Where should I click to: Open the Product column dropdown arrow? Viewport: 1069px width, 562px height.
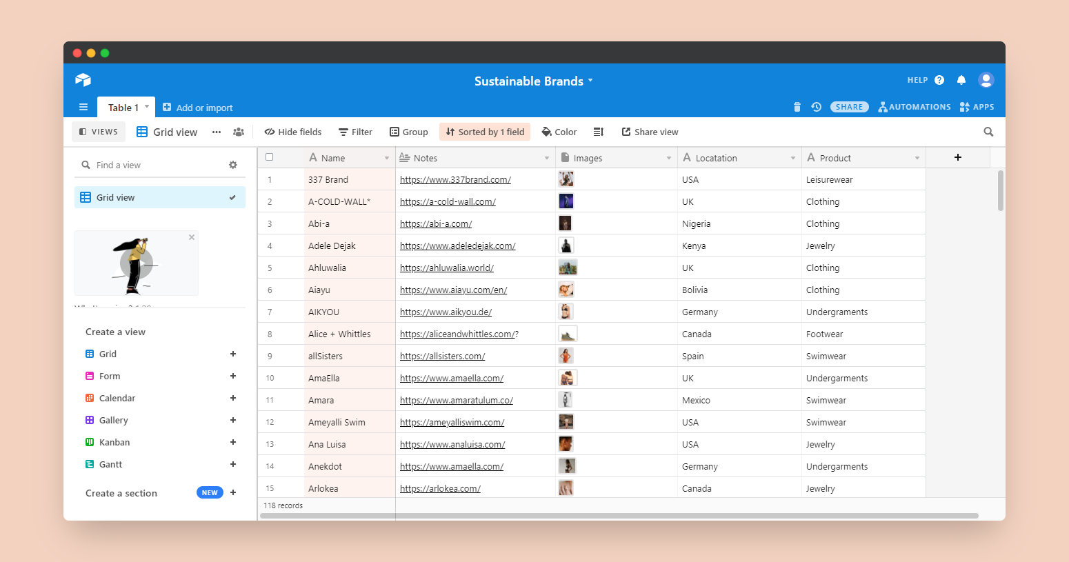(x=917, y=158)
